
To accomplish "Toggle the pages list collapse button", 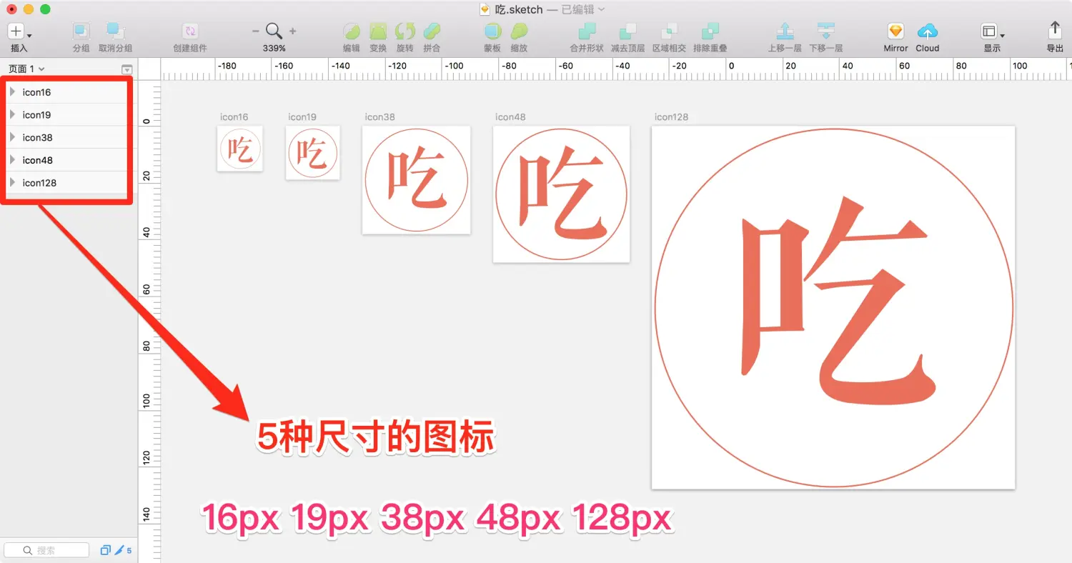I will 126,69.
